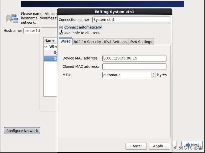This screenshot has height=153, width=205.
Task: Select the highlighted connection row in list
Action: click(50, 58)
